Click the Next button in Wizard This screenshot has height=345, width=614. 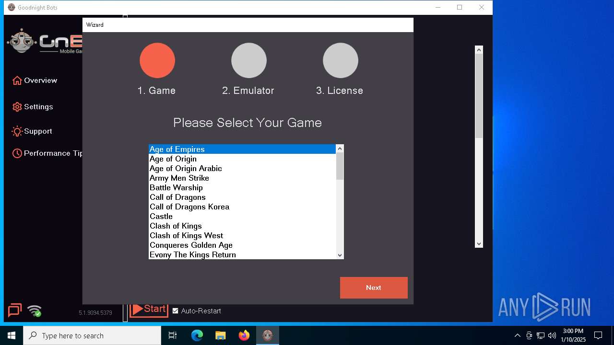click(374, 287)
